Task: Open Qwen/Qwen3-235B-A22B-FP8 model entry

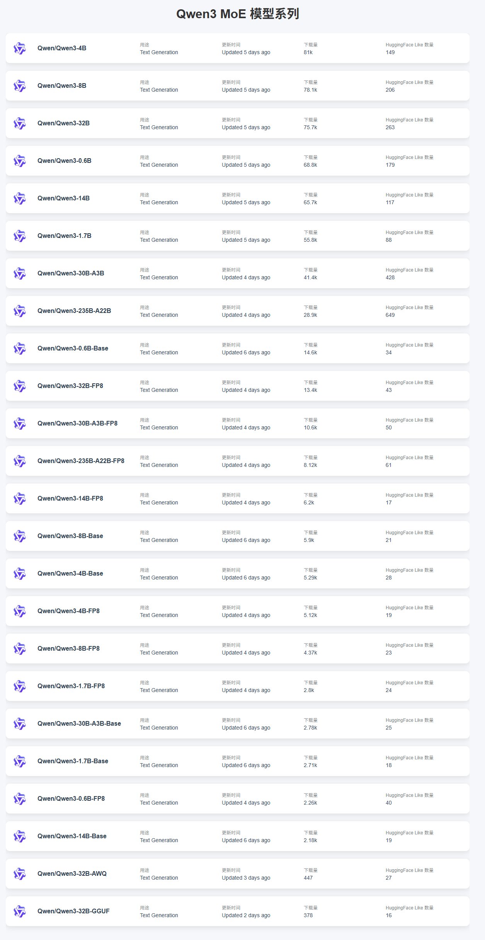Action: pyautogui.click(x=81, y=461)
